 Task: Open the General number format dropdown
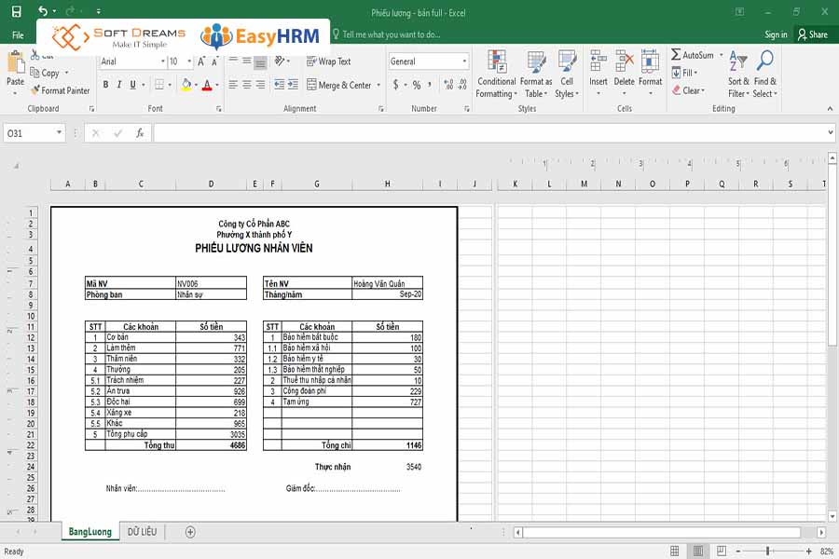(464, 61)
